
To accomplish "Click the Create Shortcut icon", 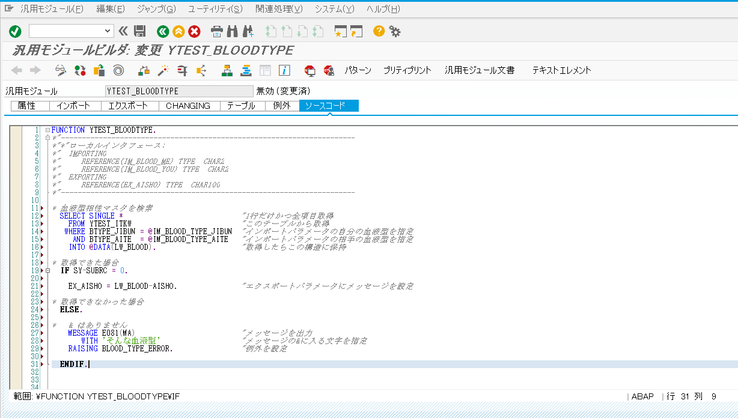I will click(356, 31).
